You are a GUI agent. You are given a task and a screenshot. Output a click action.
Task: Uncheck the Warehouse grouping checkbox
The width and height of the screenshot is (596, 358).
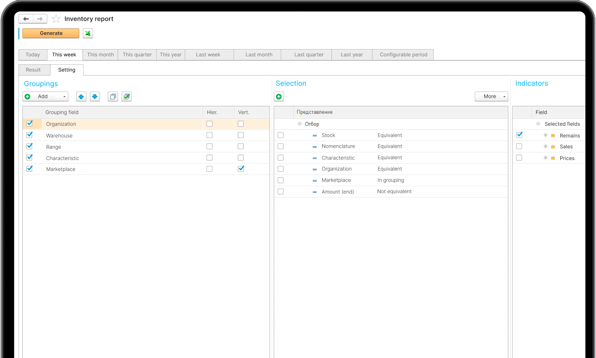click(29, 135)
